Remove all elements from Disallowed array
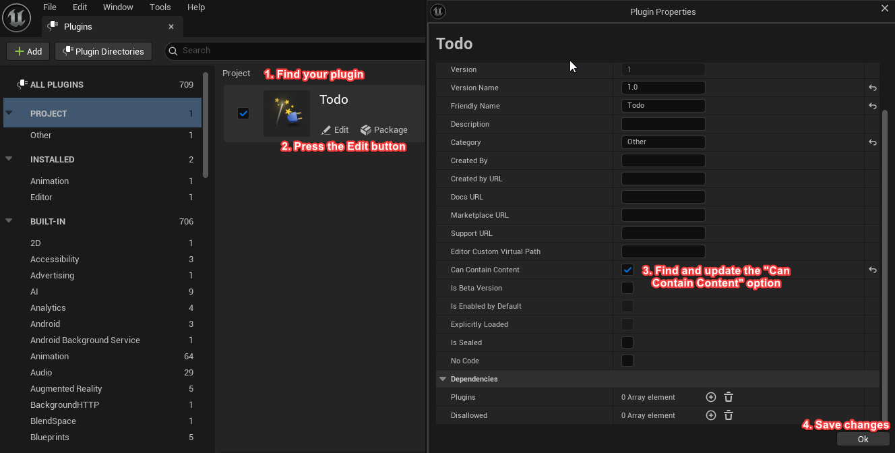895x453 pixels. (x=729, y=415)
